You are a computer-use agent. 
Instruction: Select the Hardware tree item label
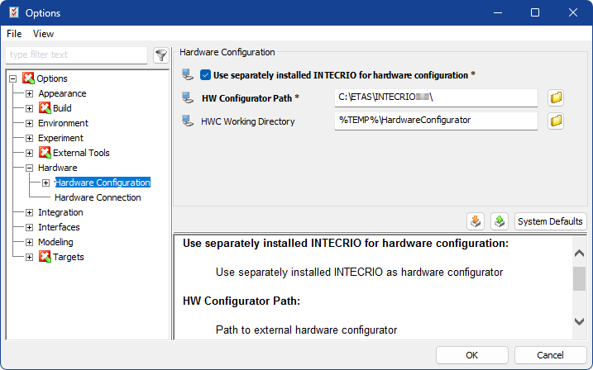coord(58,168)
